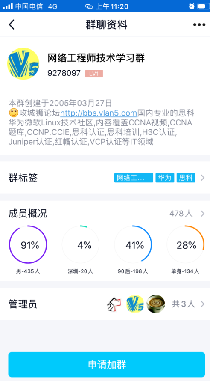Tap the back arrow icon
210x381 pixels.
coord(12,24)
